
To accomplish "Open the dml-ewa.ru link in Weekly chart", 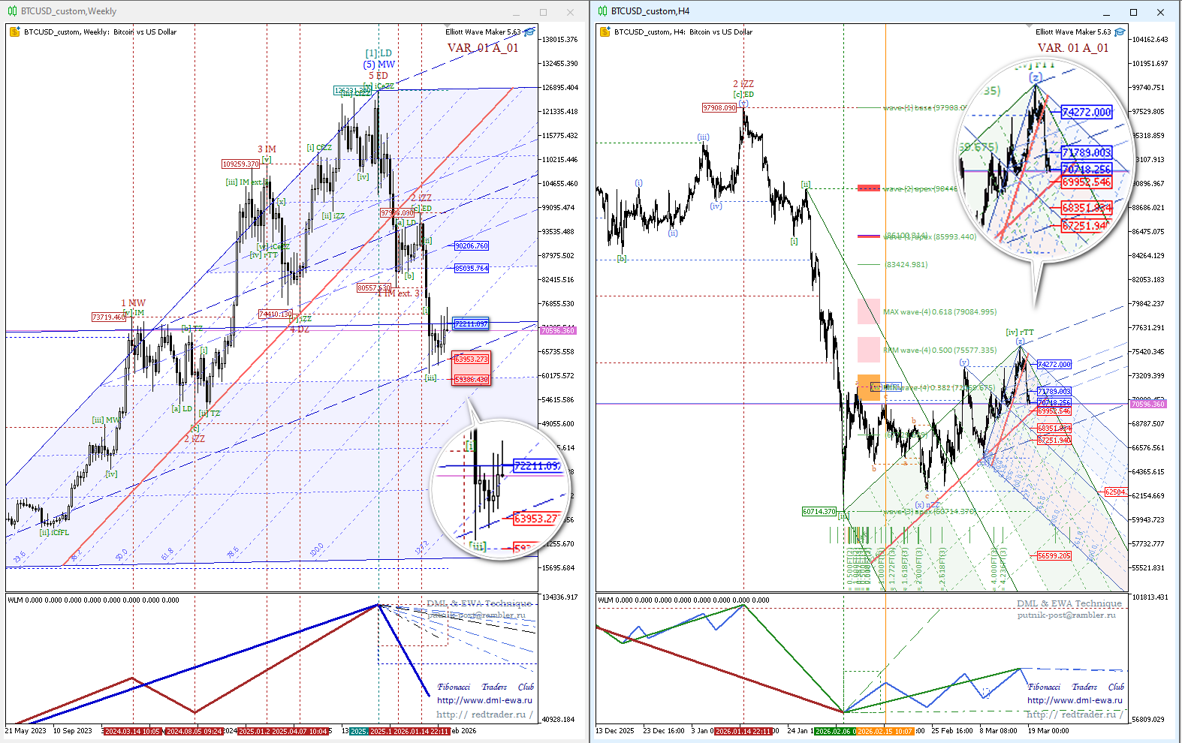I will pyautogui.click(x=484, y=700).
